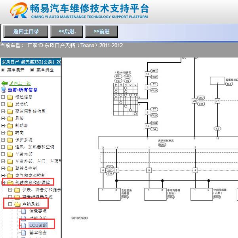The image size is (238, 238).
Task: Click the document icon for 注意事项
Action: (x=23, y=211)
